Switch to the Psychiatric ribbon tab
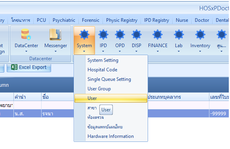 click(64, 20)
